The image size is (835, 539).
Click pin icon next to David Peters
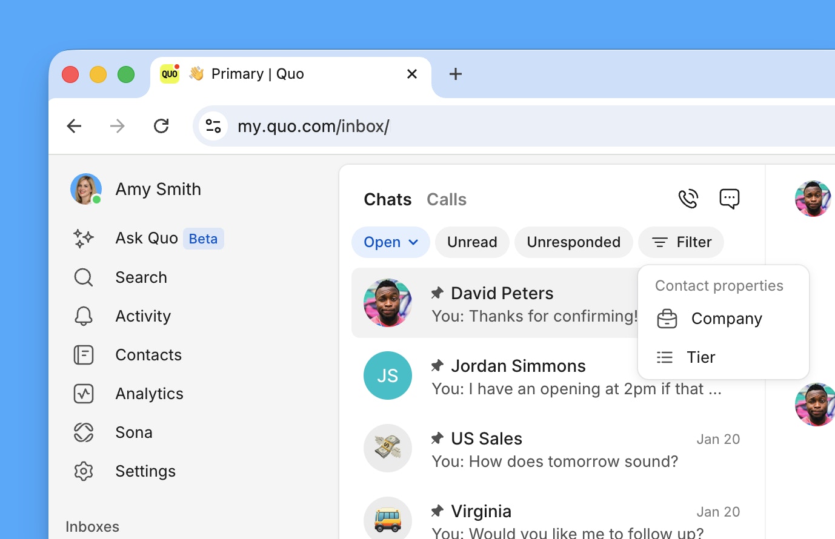tap(437, 293)
